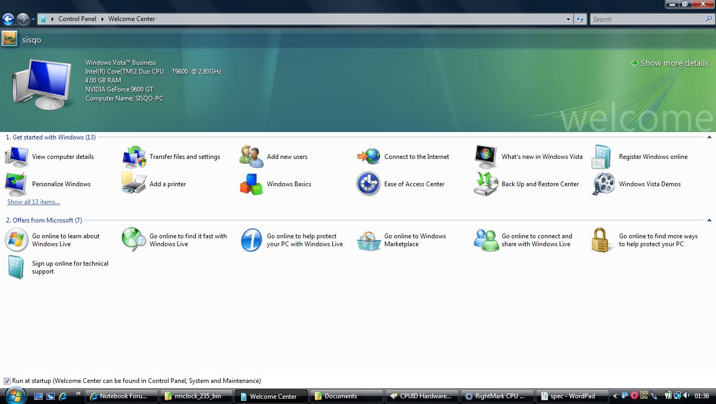This screenshot has height=404, width=716.
Task: Show hidden system tray icons
Action: 614,396
